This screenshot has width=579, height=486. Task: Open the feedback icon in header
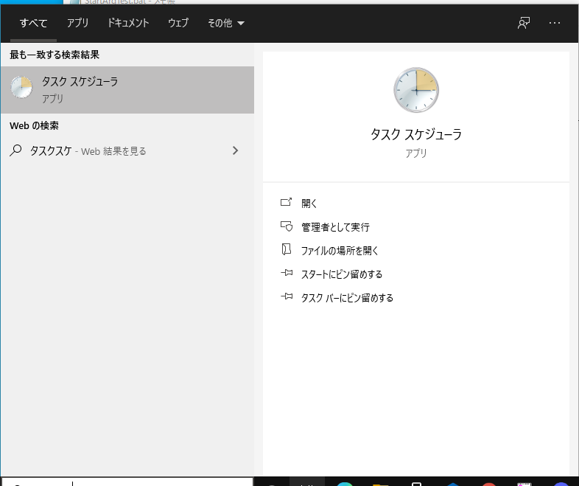point(524,23)
